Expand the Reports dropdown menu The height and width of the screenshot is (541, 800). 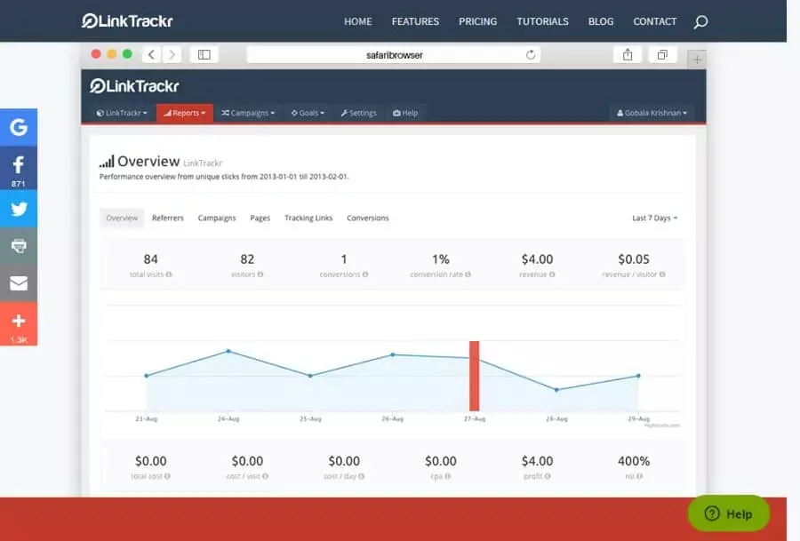185,113
